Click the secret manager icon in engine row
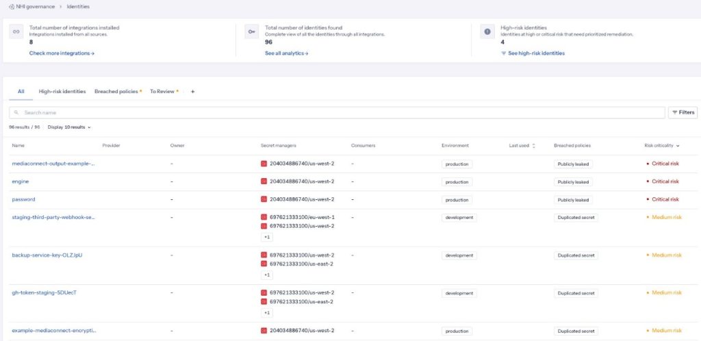 coord(264,181)
